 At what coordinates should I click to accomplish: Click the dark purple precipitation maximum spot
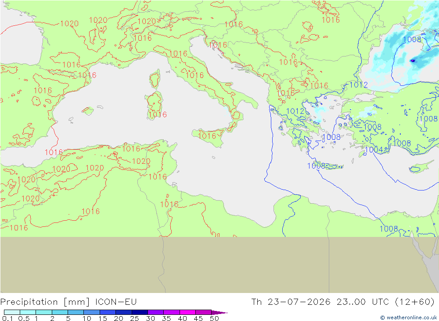[412, 60]
